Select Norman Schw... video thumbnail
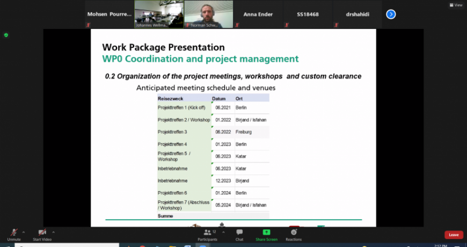The width and height of the screenshot is (467, 247). (x=208, y=14)
